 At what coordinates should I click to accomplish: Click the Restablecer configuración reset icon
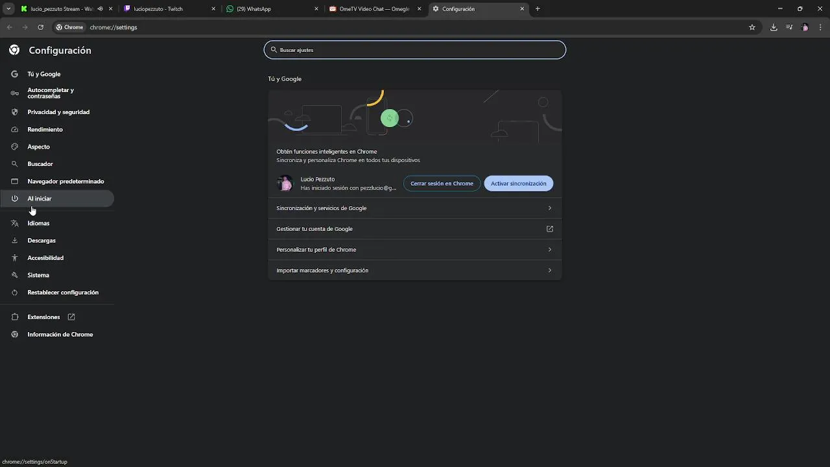tap(14, 293)
